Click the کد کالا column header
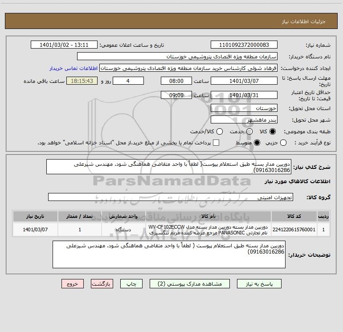The image size is (343, 332). [294, 216]
